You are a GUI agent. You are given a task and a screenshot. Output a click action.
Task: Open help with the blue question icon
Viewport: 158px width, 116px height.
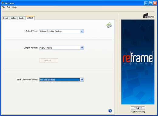pos(110,111)
